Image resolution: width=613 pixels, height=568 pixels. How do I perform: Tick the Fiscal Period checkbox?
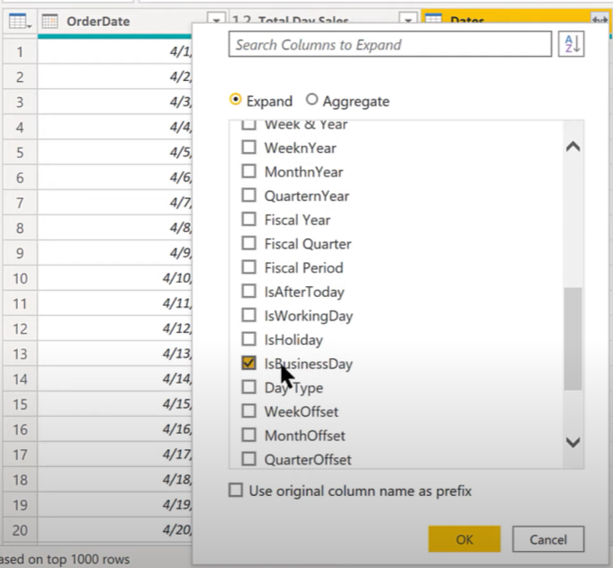pos(248,267)
